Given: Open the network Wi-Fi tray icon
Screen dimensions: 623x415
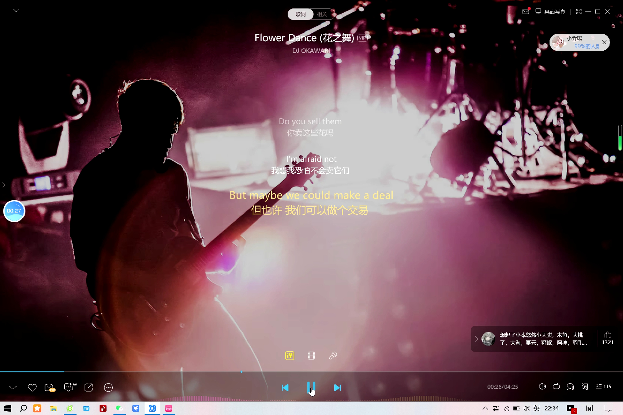Looking at the screenshot, I should (x=506, y=408).
